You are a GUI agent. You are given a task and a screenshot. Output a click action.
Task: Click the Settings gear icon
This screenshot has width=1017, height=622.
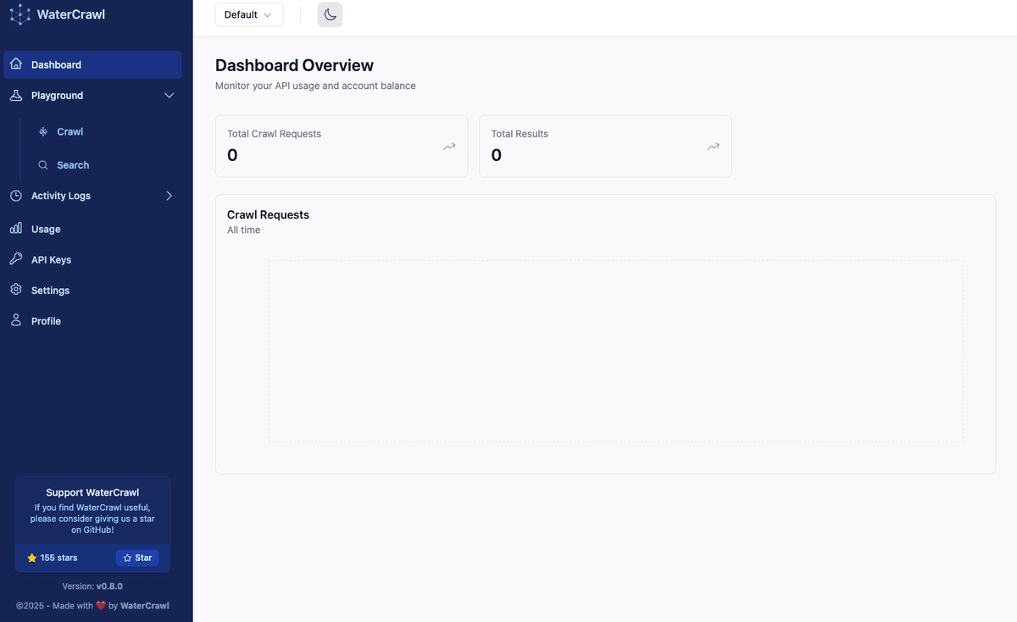[16, 290]
